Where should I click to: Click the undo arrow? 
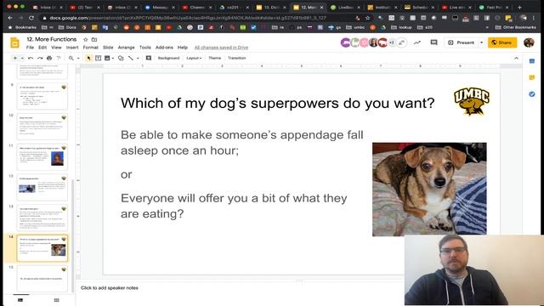[x=31, y=58]
